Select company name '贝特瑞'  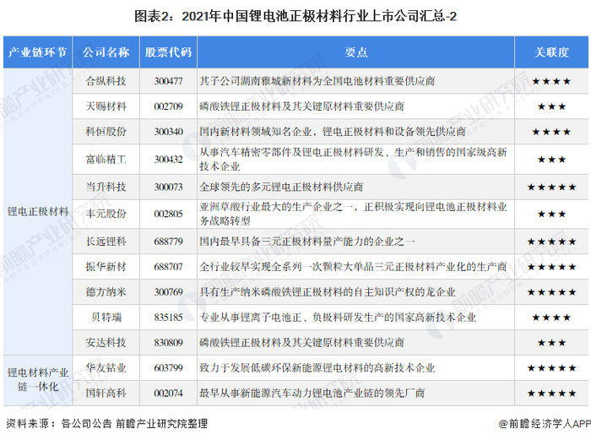[x=106, y=318]
